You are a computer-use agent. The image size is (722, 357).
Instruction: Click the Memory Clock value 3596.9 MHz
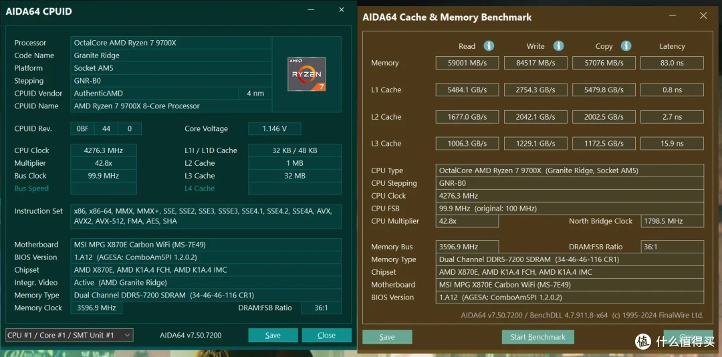click(96, 308)
